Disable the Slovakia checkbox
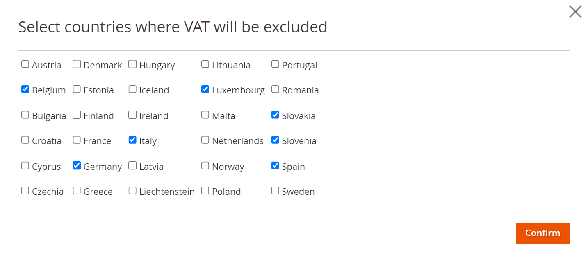This screenshot has height=253, width=588. 276,115
